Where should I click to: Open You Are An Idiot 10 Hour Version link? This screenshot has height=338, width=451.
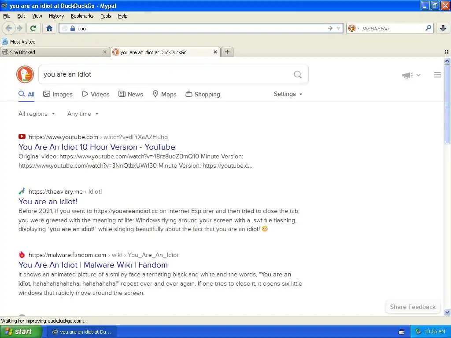click(x=96, y=147)
